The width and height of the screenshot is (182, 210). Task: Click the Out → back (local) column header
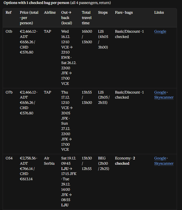(67, 18)
